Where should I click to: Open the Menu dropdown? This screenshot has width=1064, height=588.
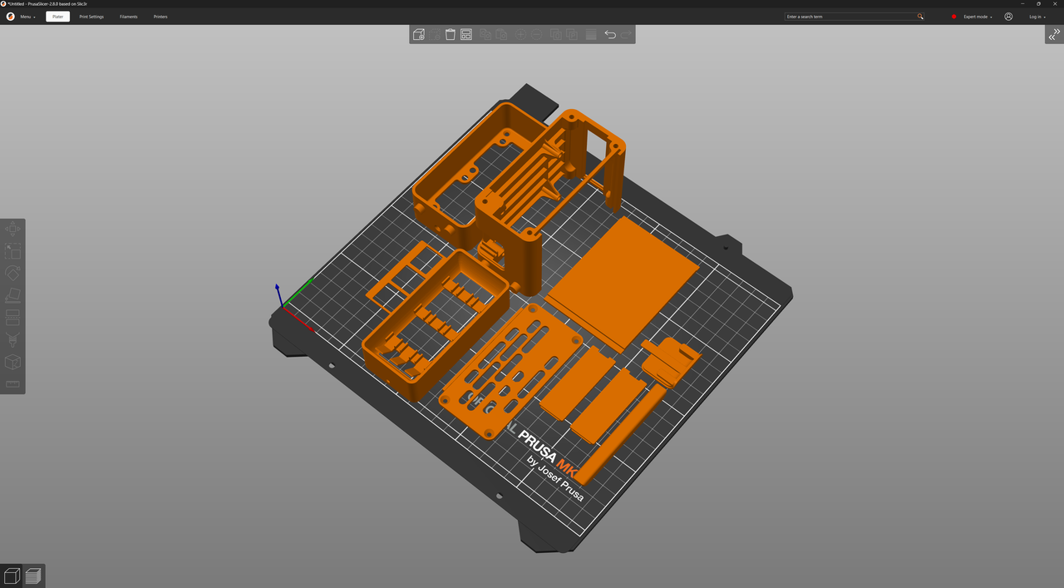pos(28,17)
